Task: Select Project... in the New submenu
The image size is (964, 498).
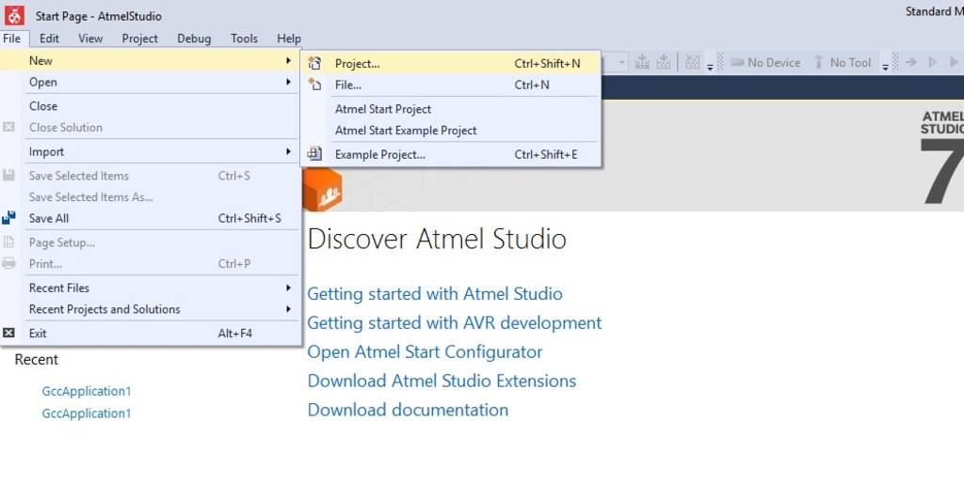Action: (x=451, y=63)
